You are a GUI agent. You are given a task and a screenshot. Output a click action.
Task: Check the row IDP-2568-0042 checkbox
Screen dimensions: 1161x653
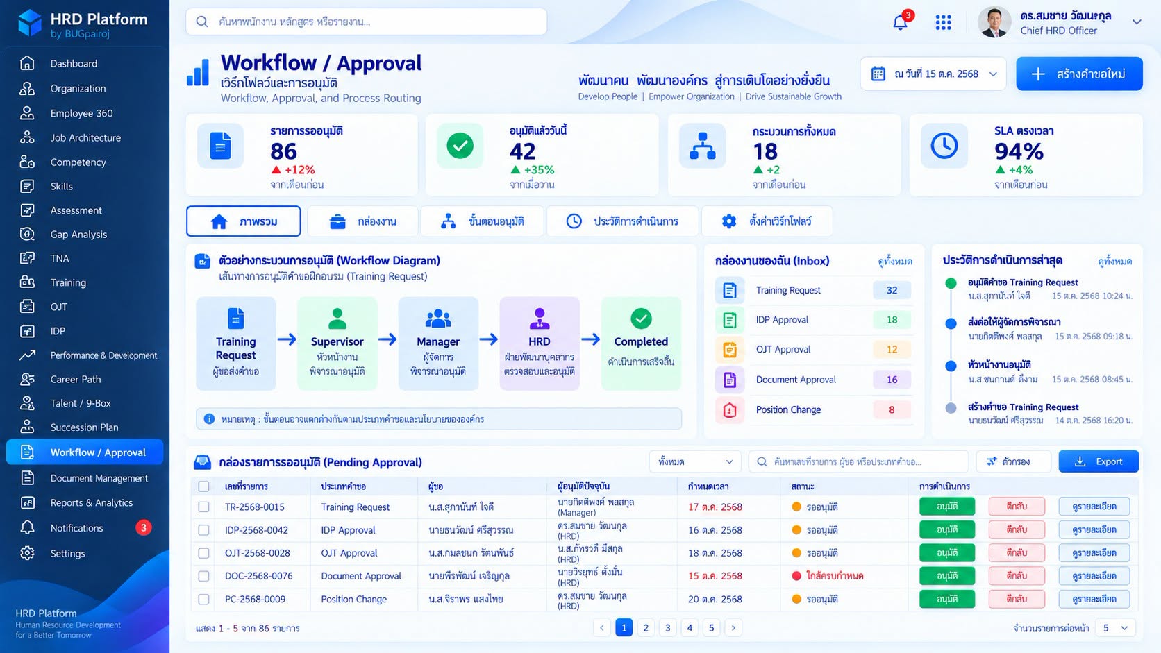203,530
